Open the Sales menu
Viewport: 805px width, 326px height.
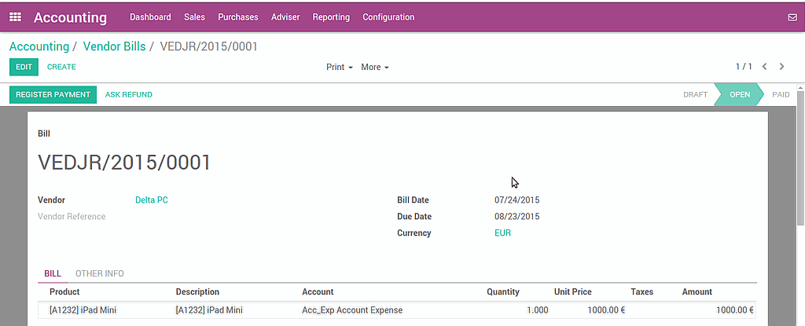click(x=194, y=16)
